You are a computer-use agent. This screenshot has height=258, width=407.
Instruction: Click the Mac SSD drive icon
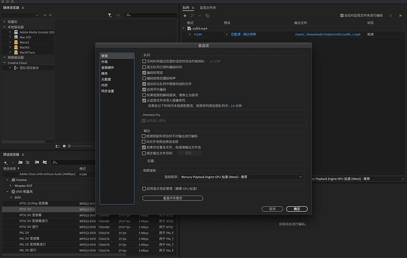pyautogui.click(x=16, y=37)
